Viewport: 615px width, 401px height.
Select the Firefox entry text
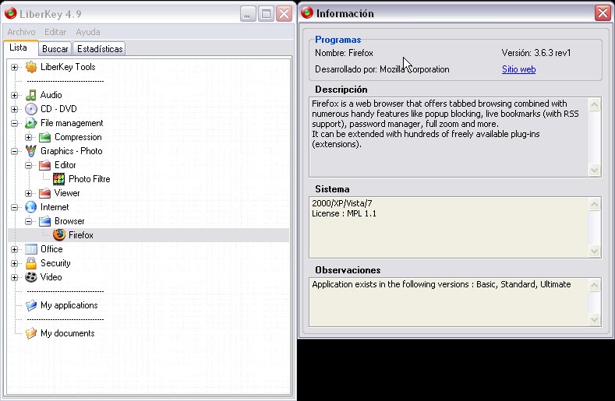click(81, 235)
